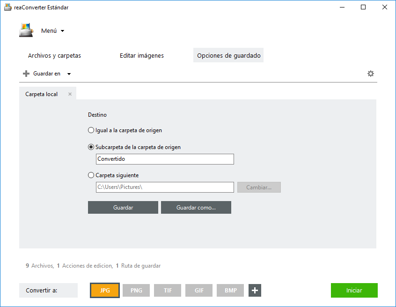Open the gear settings icon

click(371, 74)
